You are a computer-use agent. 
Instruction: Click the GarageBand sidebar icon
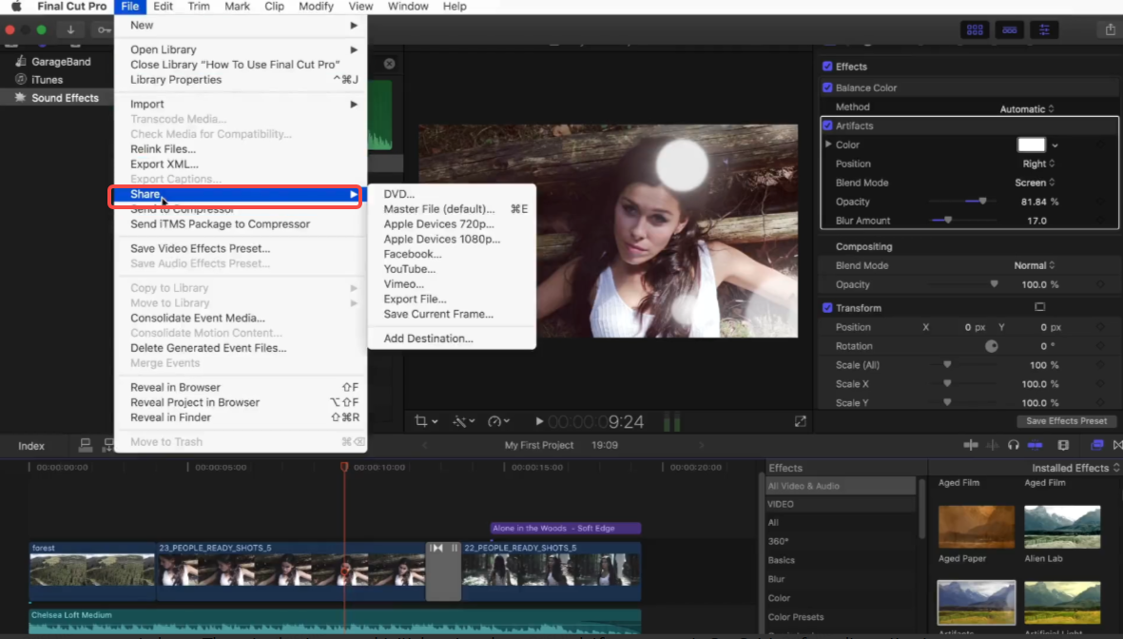[x=20, y=61]
